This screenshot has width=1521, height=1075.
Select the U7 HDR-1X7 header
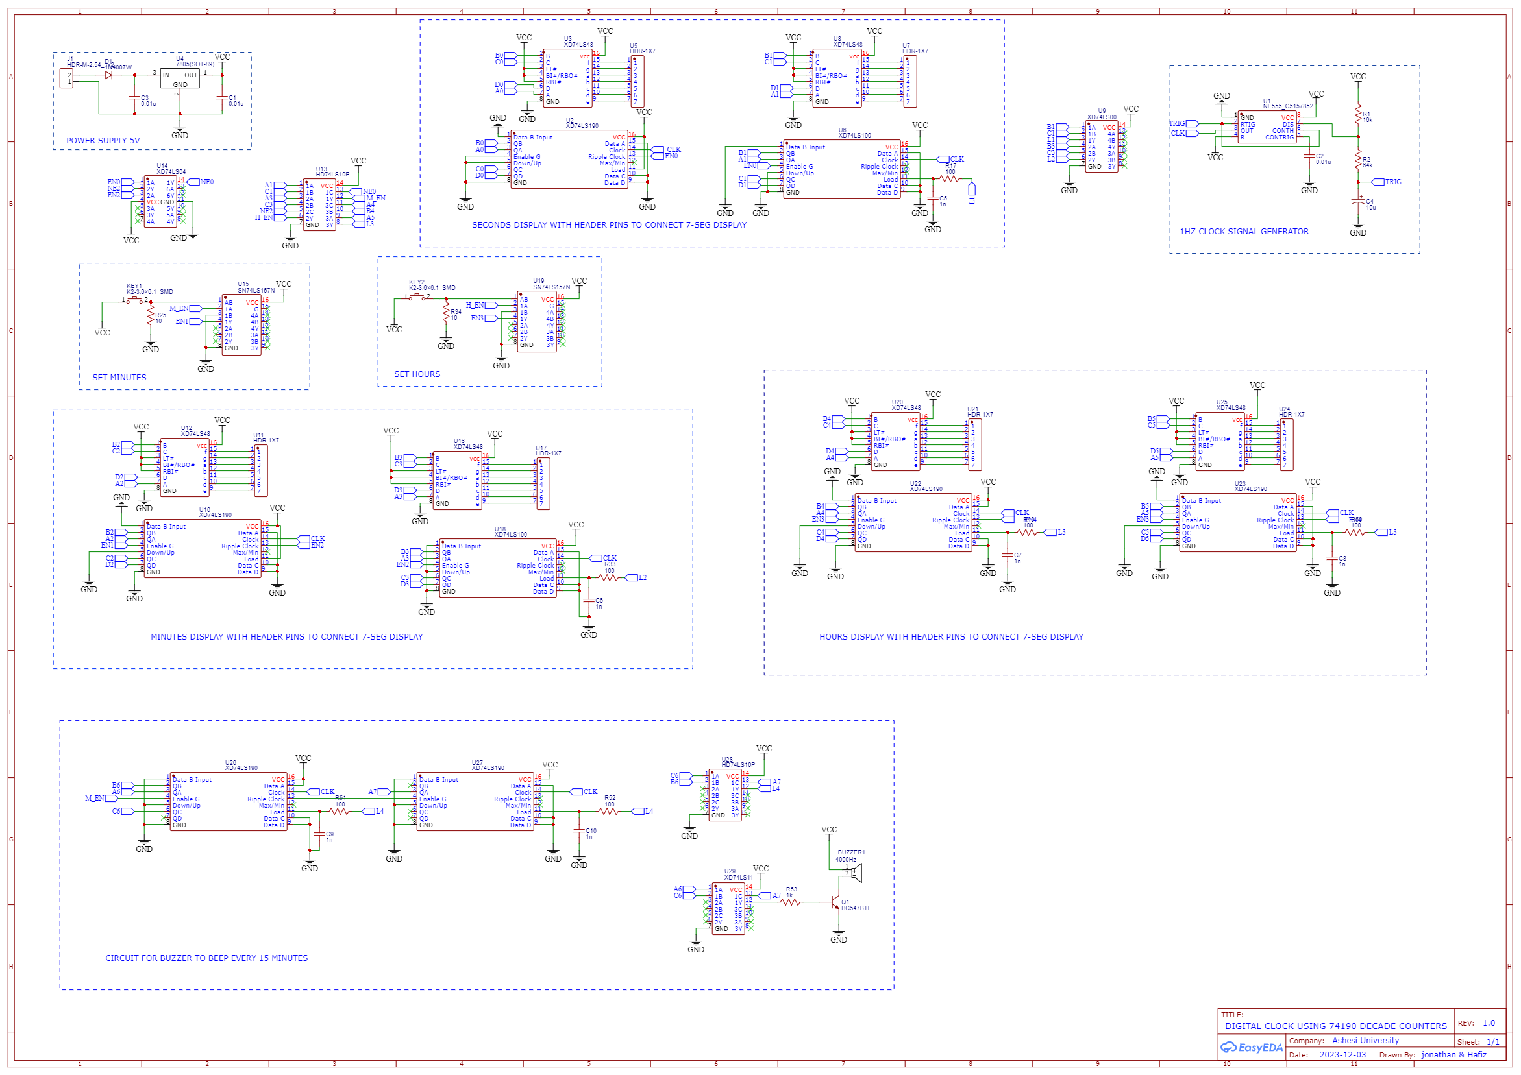(x=910, y=81)
